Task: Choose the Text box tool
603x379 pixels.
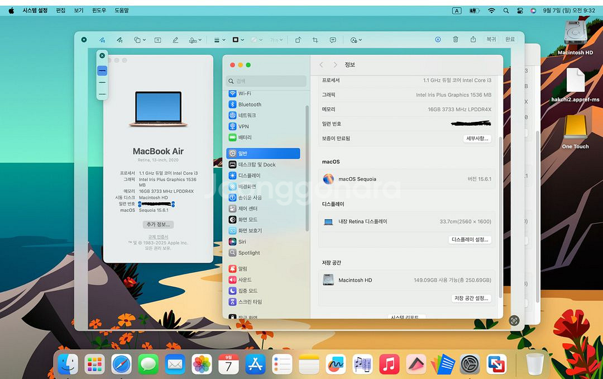Action: (157, 40)
